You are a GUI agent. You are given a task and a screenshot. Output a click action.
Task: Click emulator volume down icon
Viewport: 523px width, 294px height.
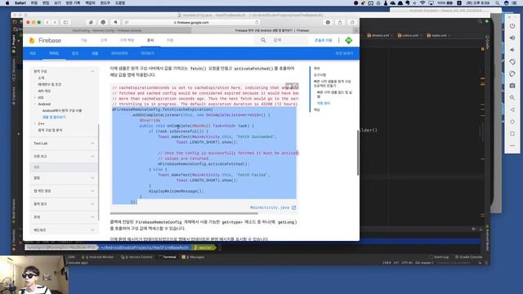pyautogui.click(x=512, y=50)
